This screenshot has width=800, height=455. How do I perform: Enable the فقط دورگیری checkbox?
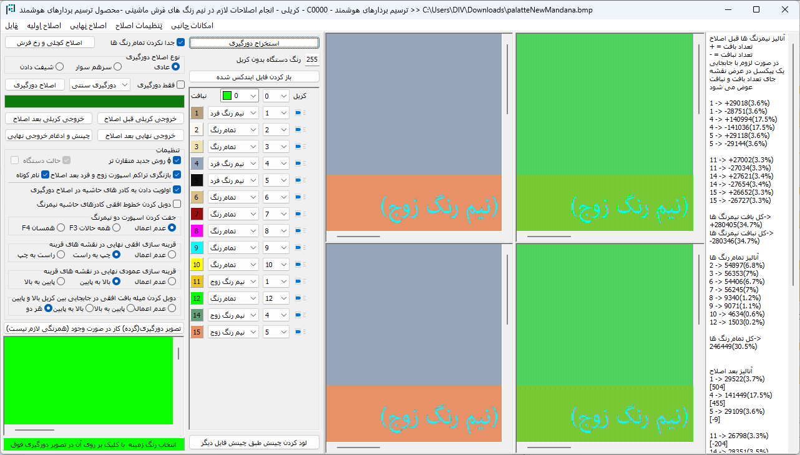(x=181, y=84)
